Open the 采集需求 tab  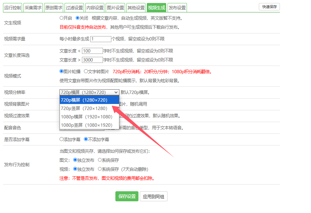coord(33,8)
